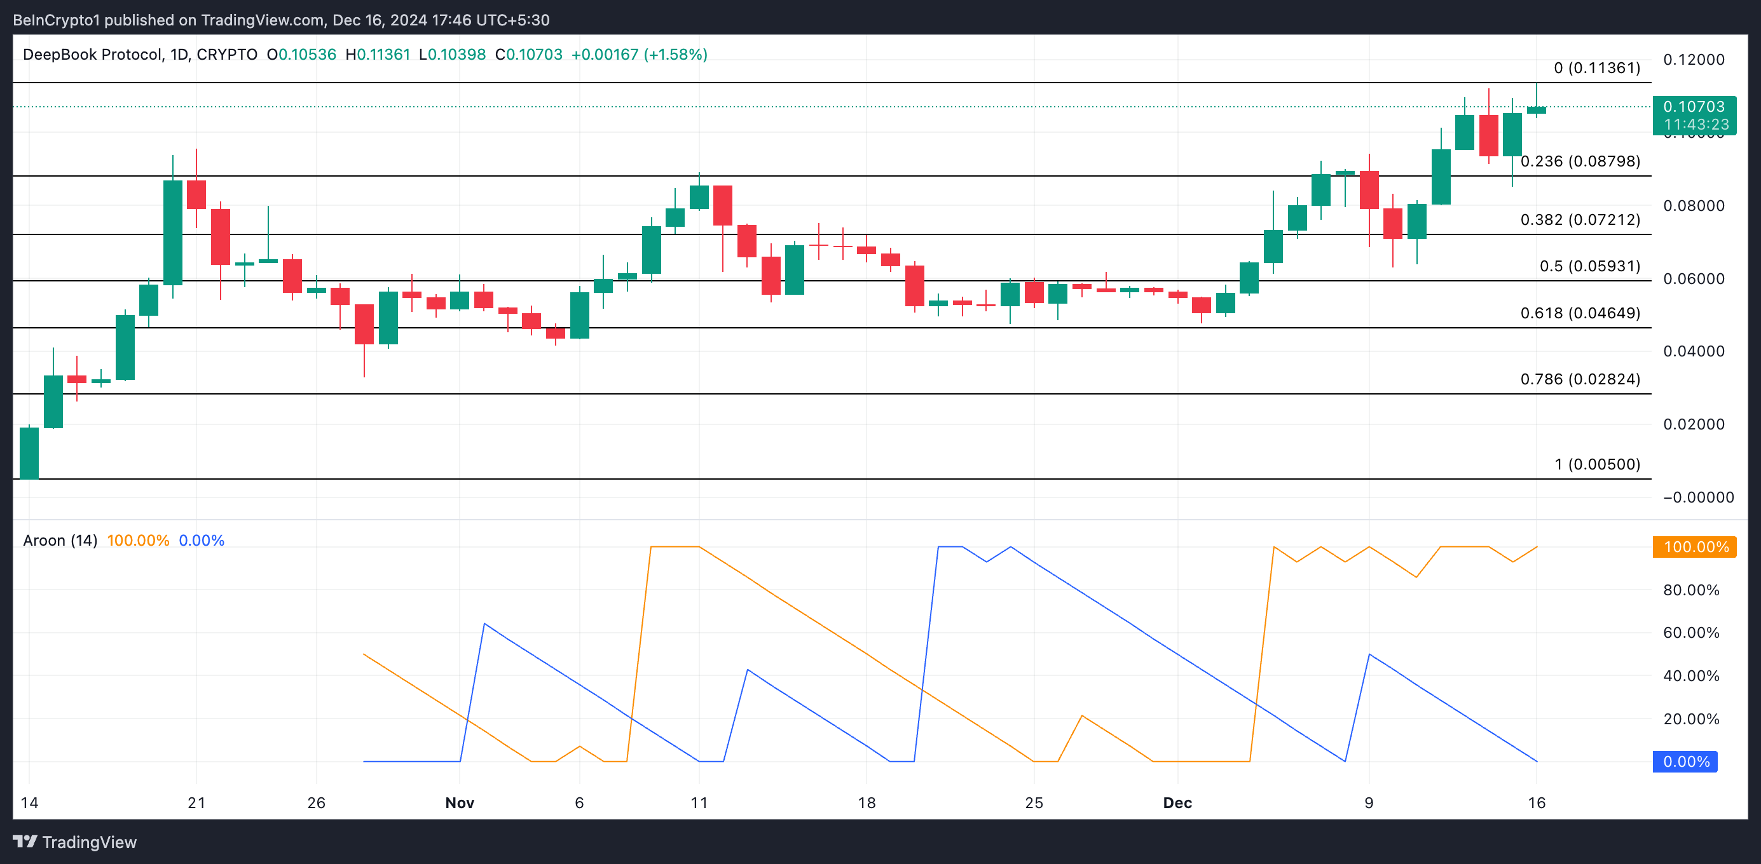Click the blue Aroon 0.00% axis badge

pyautogui.click(x=1685, y=762)
